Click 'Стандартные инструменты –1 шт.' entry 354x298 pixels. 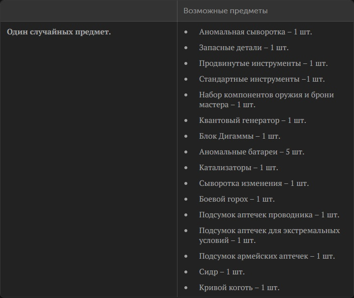click(262, 79)
